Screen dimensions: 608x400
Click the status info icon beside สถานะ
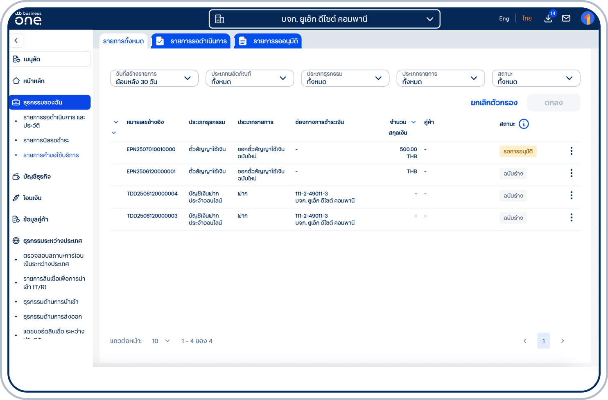(x=524, y=124)
